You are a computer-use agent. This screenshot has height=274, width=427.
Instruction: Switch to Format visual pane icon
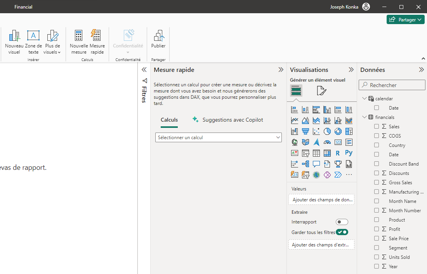[321, 91]
